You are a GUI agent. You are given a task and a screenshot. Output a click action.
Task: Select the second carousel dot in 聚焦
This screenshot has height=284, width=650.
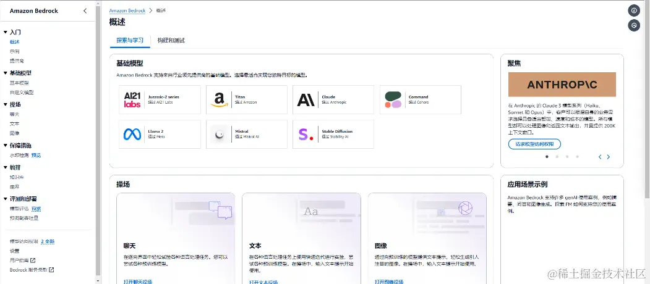click(557, 156)
